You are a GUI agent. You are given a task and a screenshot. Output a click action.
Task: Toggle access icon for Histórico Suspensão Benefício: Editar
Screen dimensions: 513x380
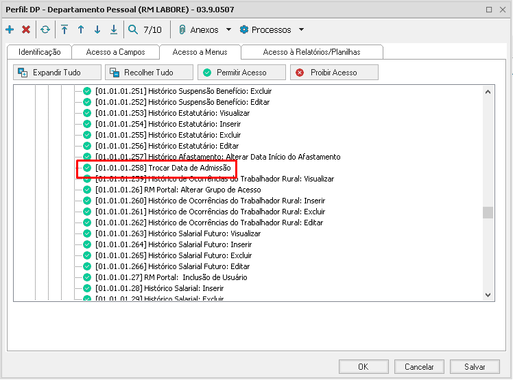pyautogui.click(x=87, y=102)
